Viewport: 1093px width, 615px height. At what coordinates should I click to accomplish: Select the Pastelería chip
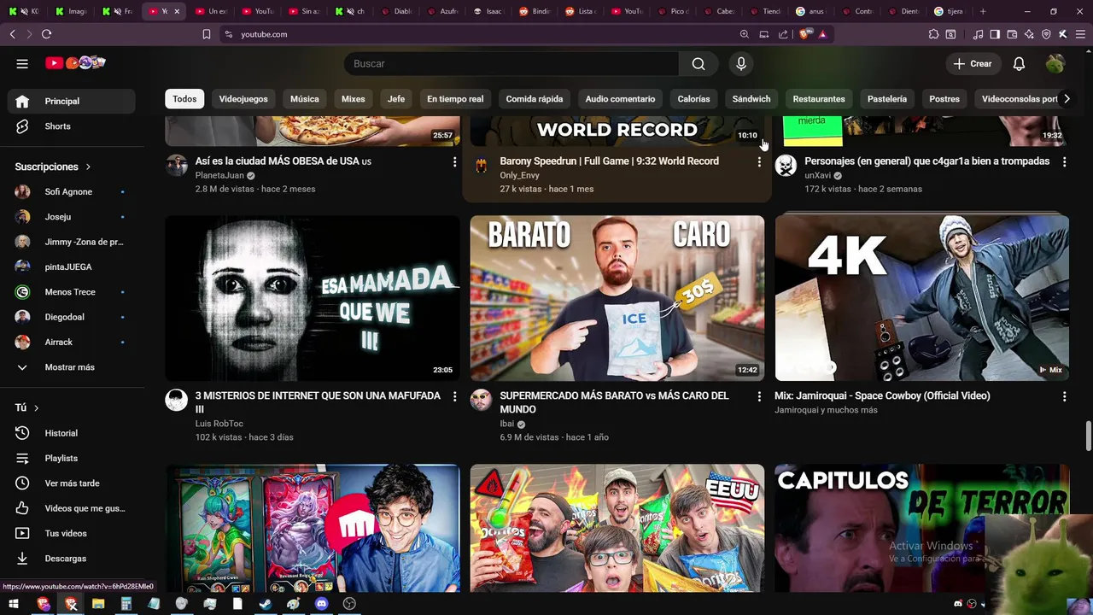click(x=887, y=99)
